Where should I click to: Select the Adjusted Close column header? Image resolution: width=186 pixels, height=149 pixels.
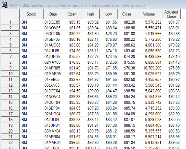[171, 14]
